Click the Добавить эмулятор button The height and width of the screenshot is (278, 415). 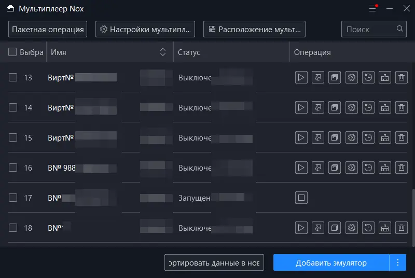331,262
